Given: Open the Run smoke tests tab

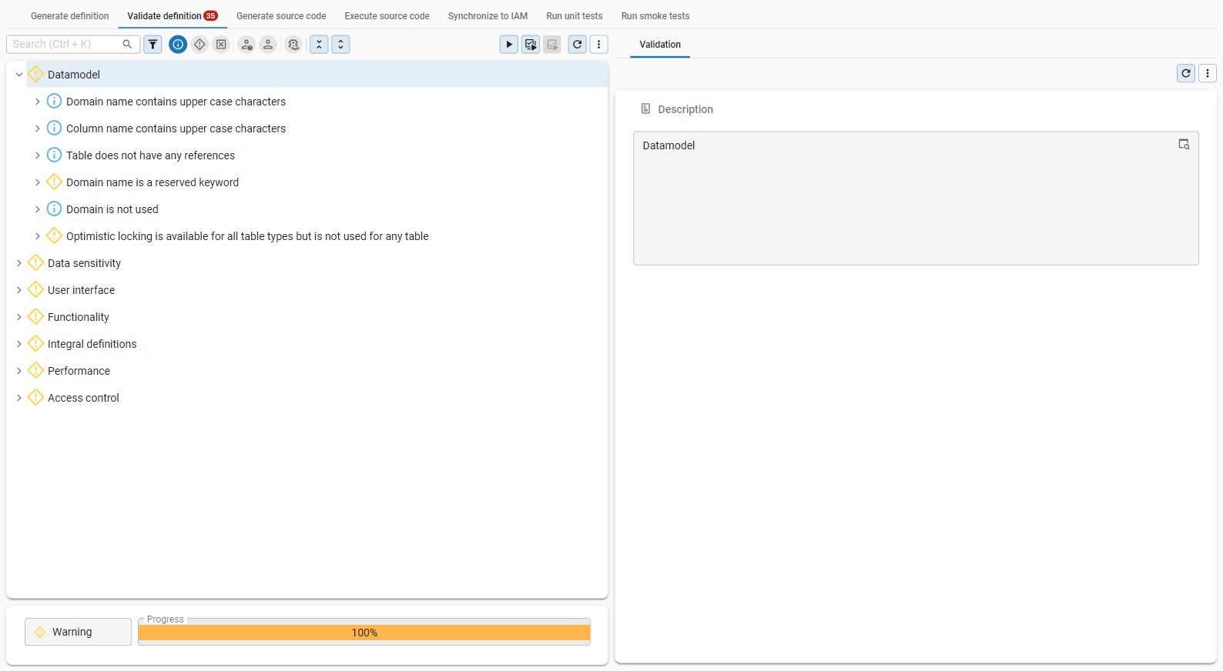Looking at the screenshot, I should 655,16.
